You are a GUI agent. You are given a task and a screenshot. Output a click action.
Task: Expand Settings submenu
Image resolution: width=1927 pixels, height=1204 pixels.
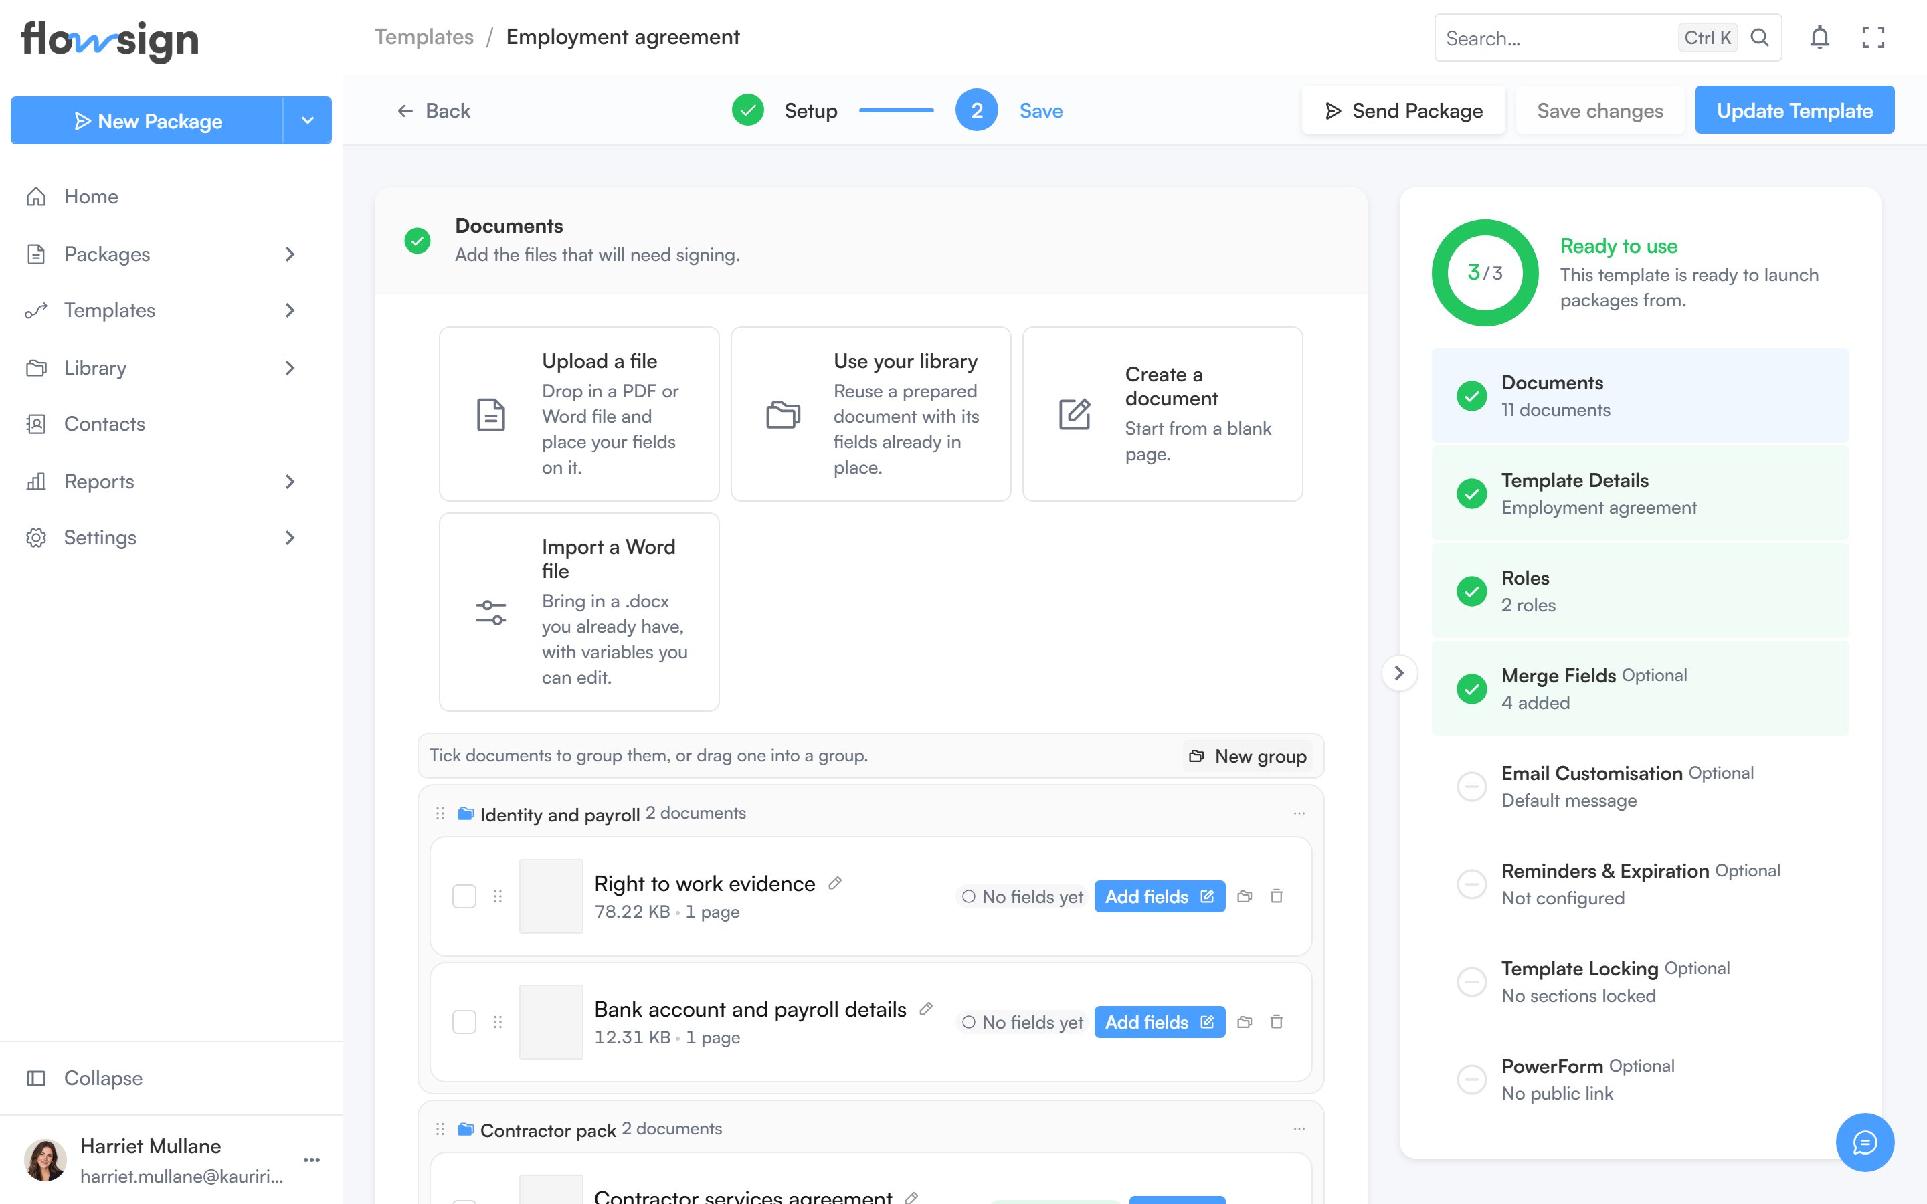click(x=290, y=538)
